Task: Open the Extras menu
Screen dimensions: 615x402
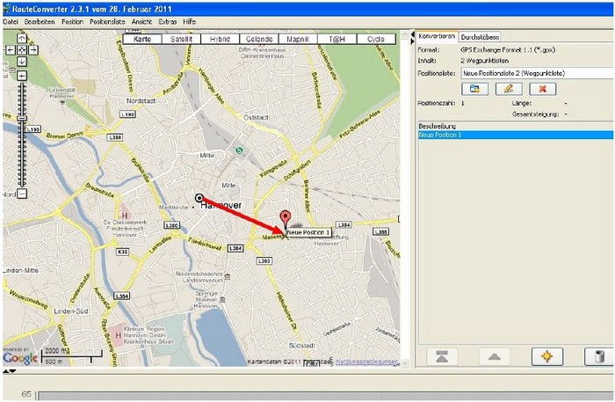Action: (x=168, y=22)
